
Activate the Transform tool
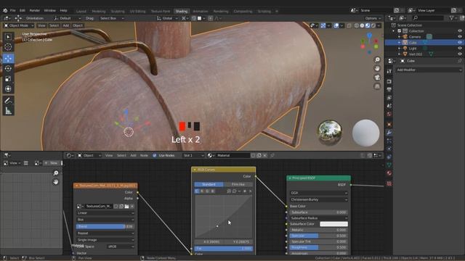8,88
